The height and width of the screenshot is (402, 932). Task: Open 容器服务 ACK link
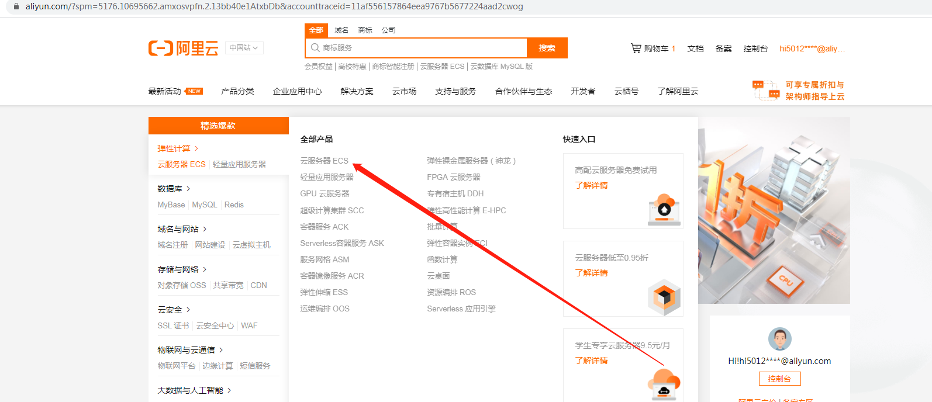tap(325, 227)
